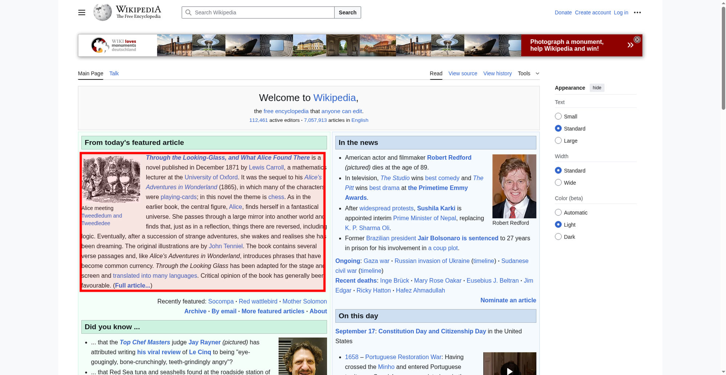Open the Full article link
Viewport: 726px width, 375px height.
click(132, 285)
